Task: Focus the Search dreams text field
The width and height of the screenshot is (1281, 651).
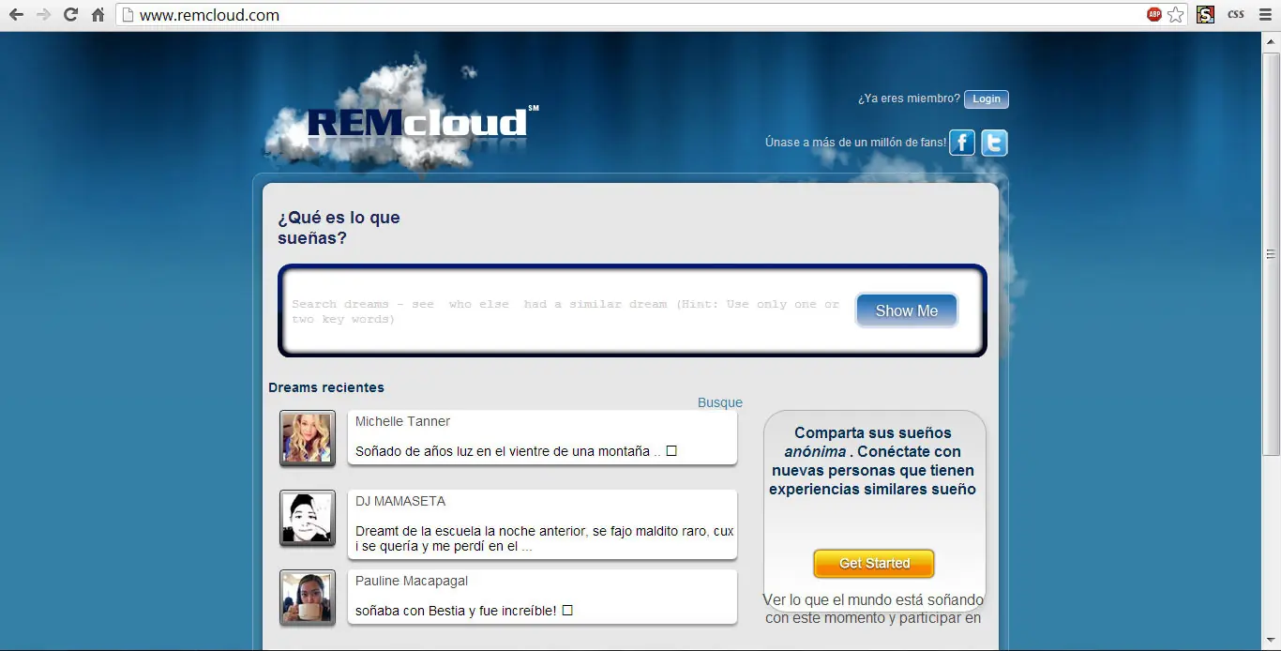Action: coord(567,311)
